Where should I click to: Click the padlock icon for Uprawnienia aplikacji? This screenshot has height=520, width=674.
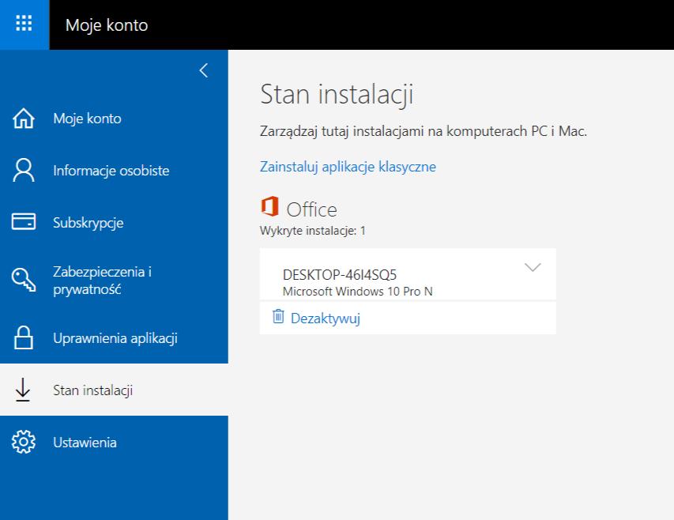pyautogui.click(x=24, y=337)
